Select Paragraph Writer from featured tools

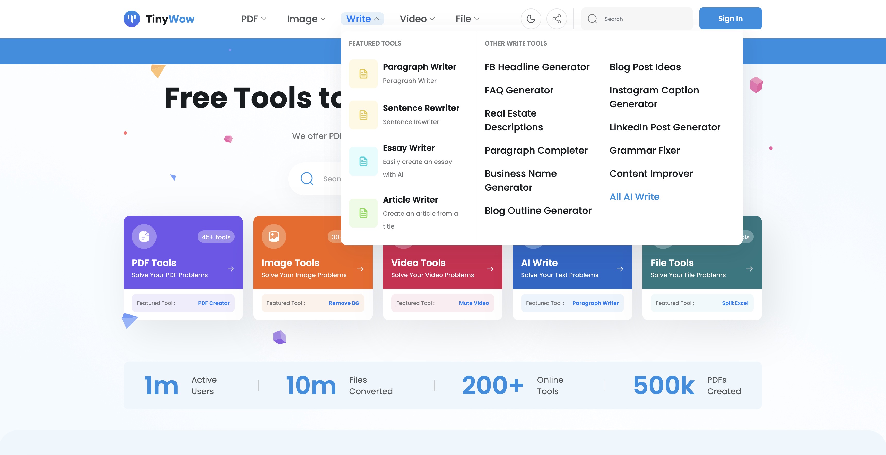point(419,67)
